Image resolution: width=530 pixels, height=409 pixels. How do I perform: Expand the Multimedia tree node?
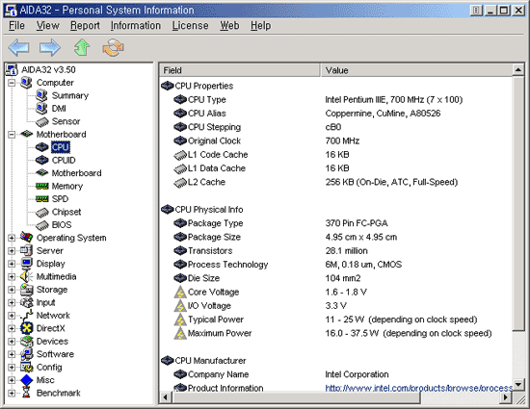coord(12,276)
